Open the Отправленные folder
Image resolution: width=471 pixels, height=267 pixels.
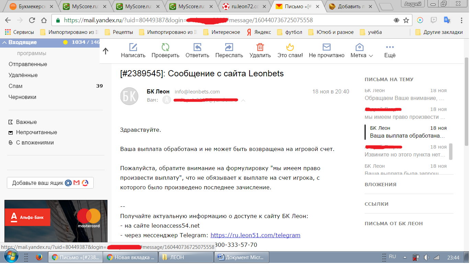click(x=28, y=64)
